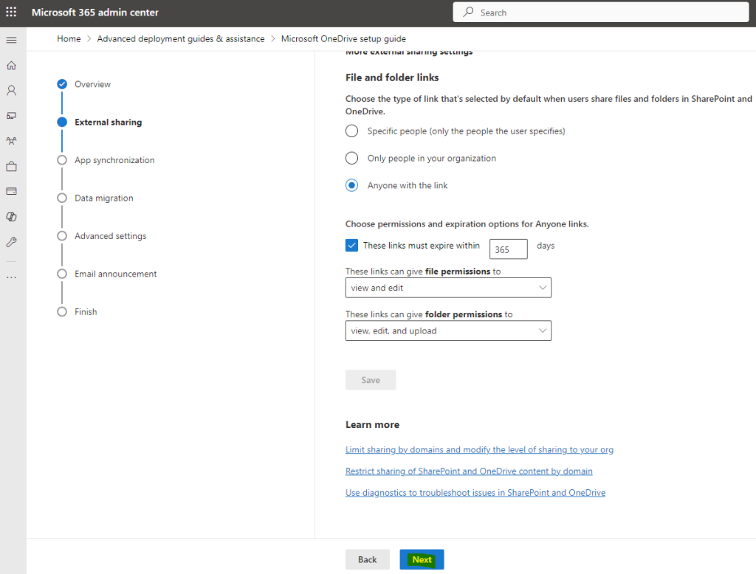Click the Next button
756x574 pixels.
[422, 559]
